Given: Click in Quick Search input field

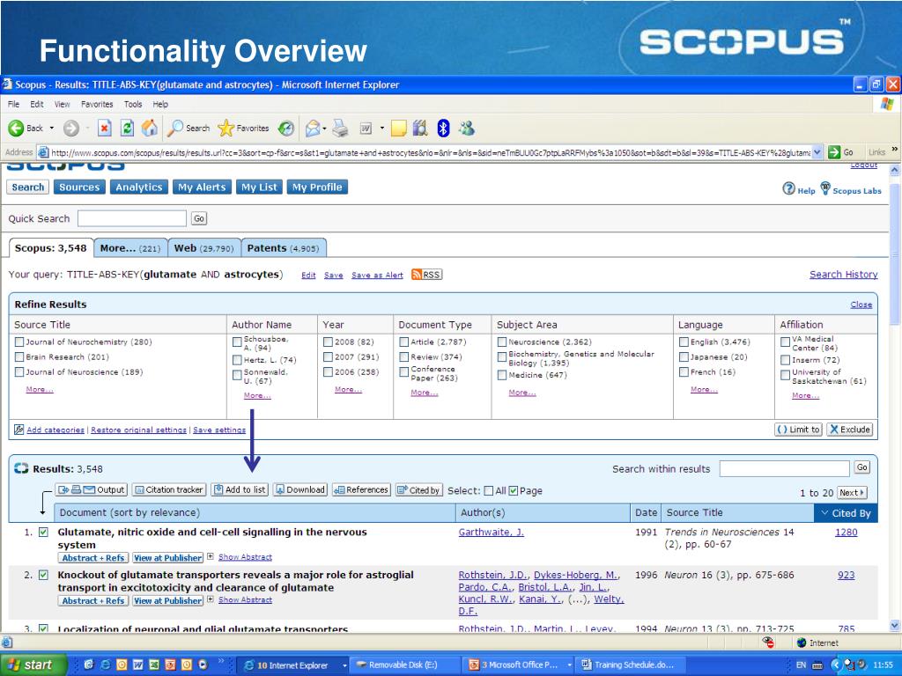Looking at the screenshot, I should (x=132, y=218).
